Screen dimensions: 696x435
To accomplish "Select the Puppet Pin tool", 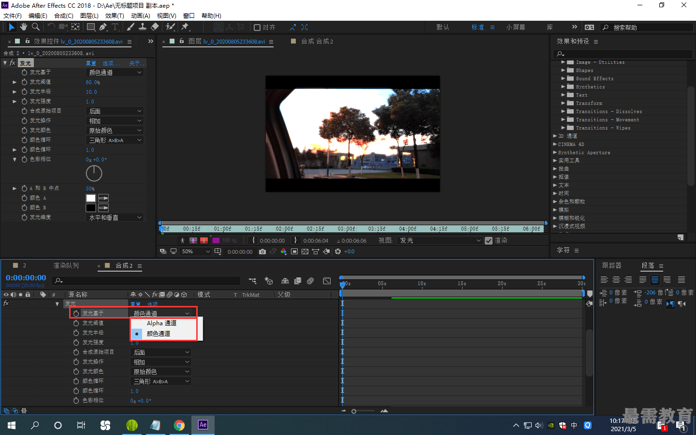I will [185, 27].
